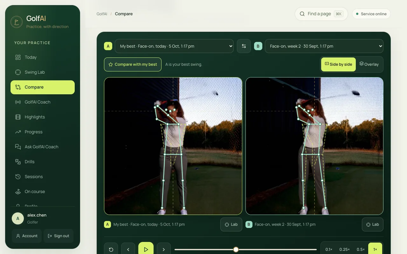Set playback speed to 0.1×
This screenshot has width=407, height=254.
coord(329,250)
